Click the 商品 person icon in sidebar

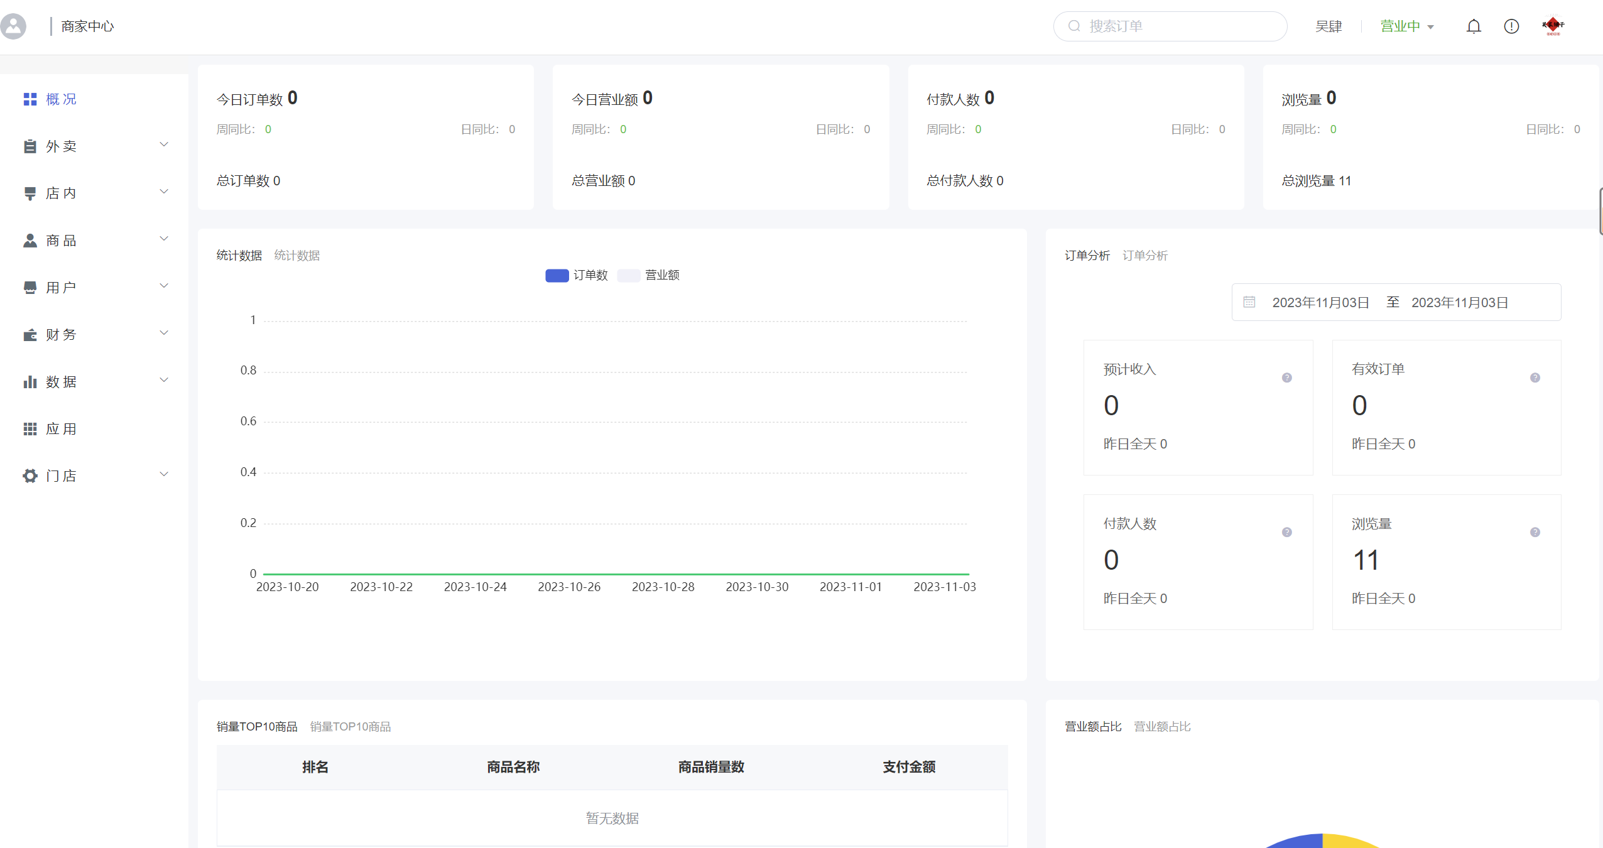click(30, 241)
